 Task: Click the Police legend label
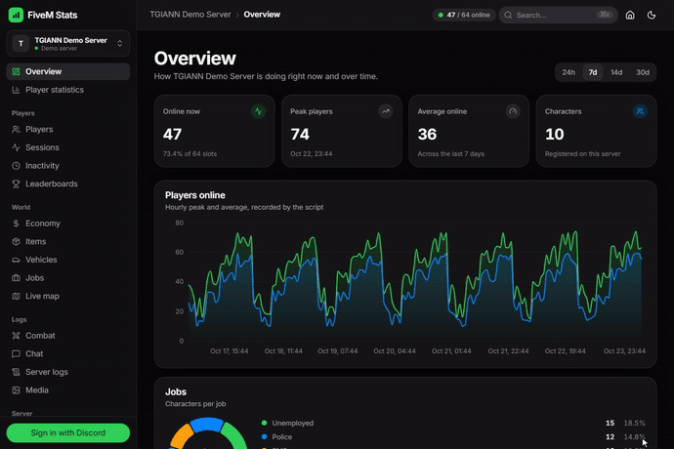282,437
